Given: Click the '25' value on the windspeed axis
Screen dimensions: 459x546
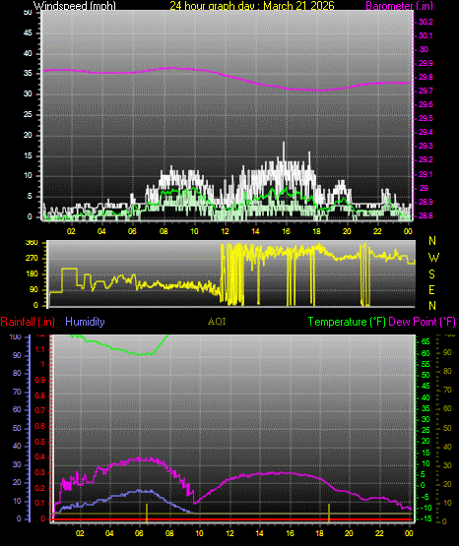Looking at the screenshot, I should point(28,114).
